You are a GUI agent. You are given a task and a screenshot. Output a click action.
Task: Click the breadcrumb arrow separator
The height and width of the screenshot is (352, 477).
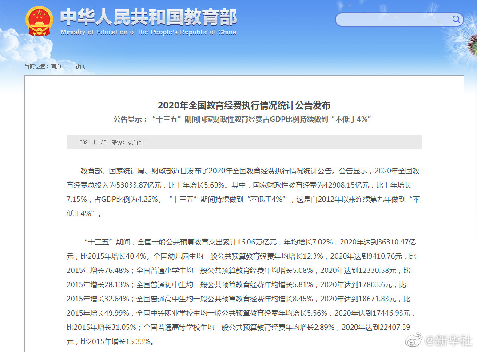(68, 66)
